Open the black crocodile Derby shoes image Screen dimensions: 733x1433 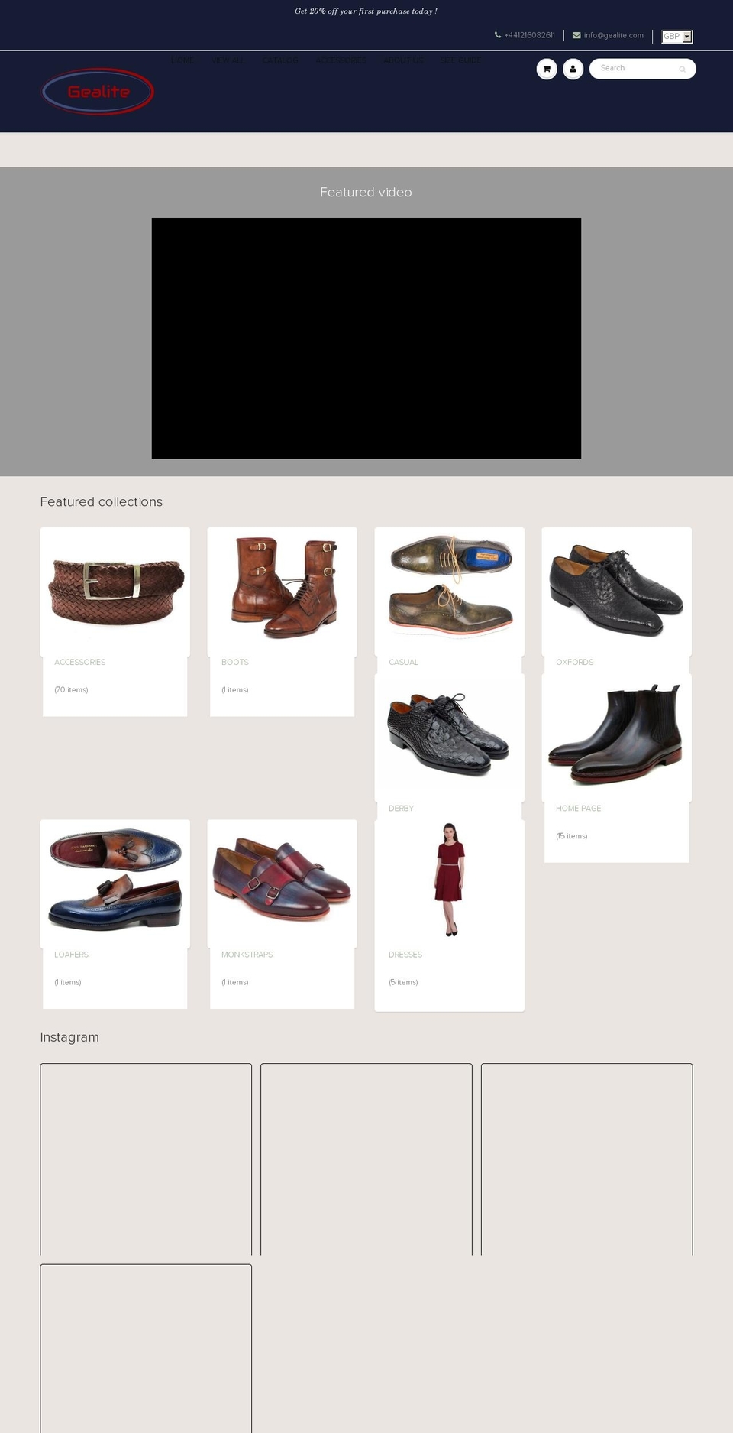450,738
